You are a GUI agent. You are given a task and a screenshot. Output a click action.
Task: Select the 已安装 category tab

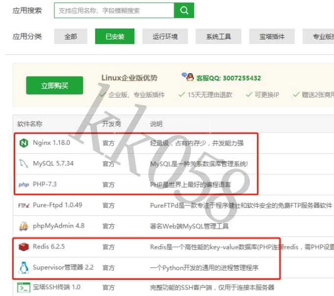point(115,36)
